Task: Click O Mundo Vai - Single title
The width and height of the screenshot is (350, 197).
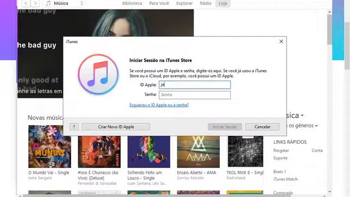Action: click(x=49, y=173)
